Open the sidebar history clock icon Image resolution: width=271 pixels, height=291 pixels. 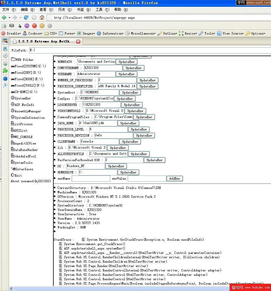pos(5,56)
